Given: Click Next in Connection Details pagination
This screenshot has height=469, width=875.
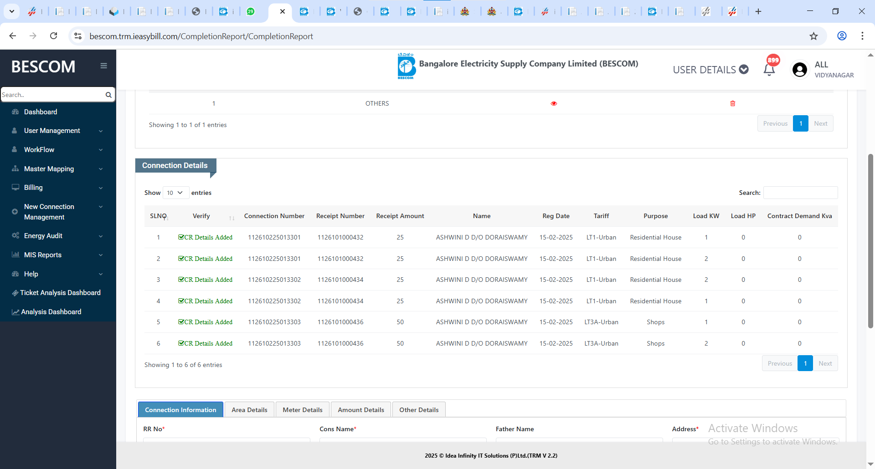Looking at the screenshot, I should tap(825, 363).
